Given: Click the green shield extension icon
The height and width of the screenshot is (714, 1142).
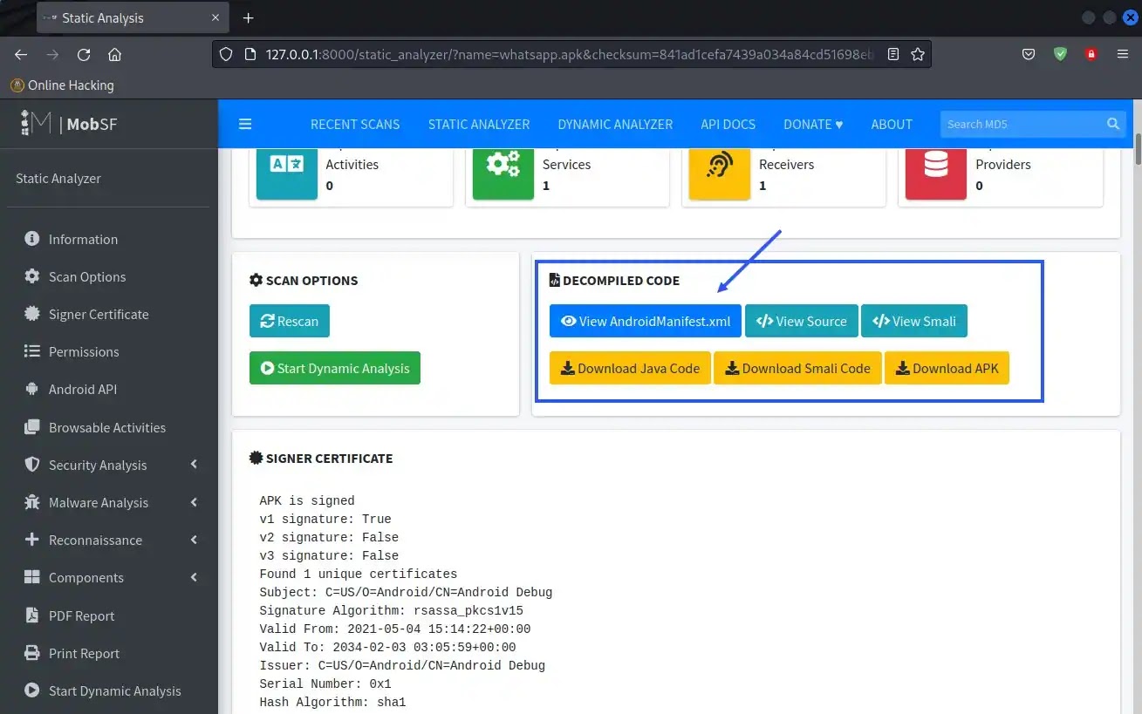Looking at the screenshot, I should (x=1060, y=54).
